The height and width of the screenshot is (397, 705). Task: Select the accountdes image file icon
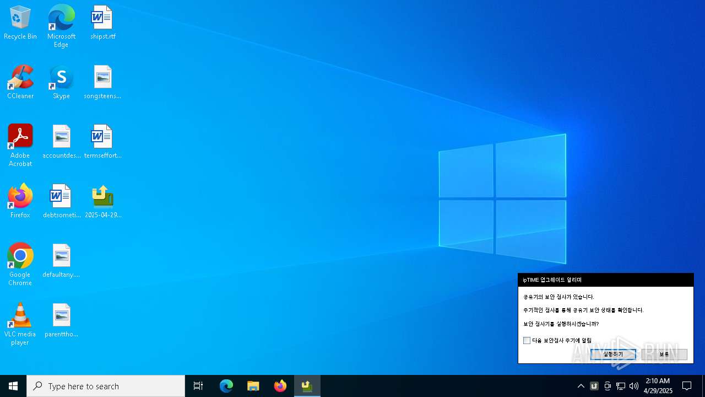61,142
